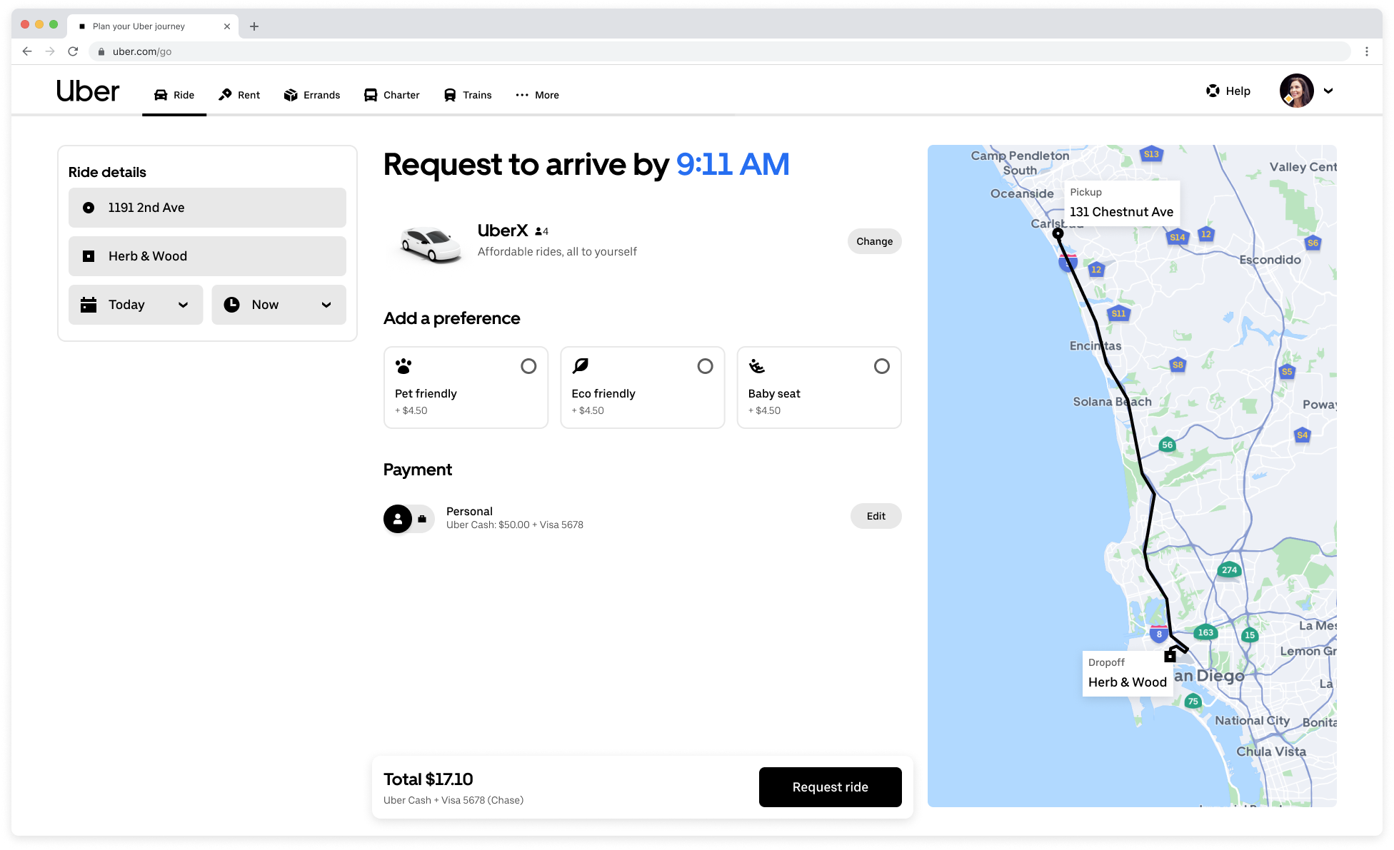Viewport: 1394px width, 850px height.
Task: Click the Baby seat + $4.50 price
Action: [764, 410]
